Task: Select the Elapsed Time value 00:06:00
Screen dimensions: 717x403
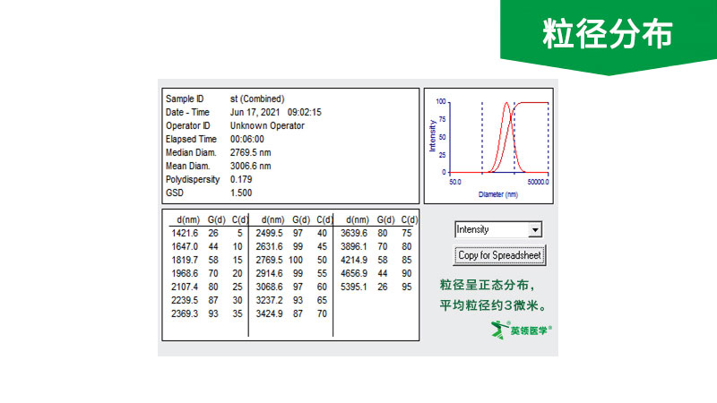Action: click(247, 139)
